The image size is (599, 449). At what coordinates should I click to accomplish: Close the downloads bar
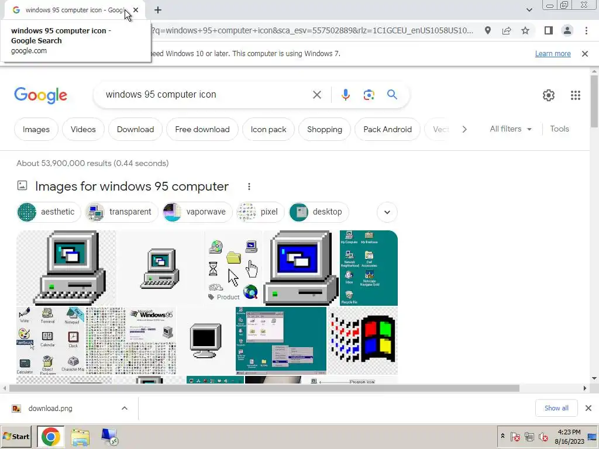pyautogui.click(x=588, y=408)
